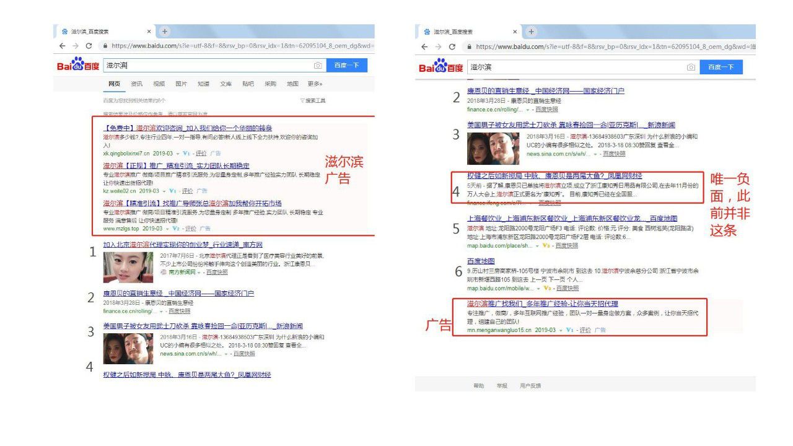Click 帮助 in the right browser's footer
The height and width of the screenshot is (446, 793).
click(x=479, y=386)
